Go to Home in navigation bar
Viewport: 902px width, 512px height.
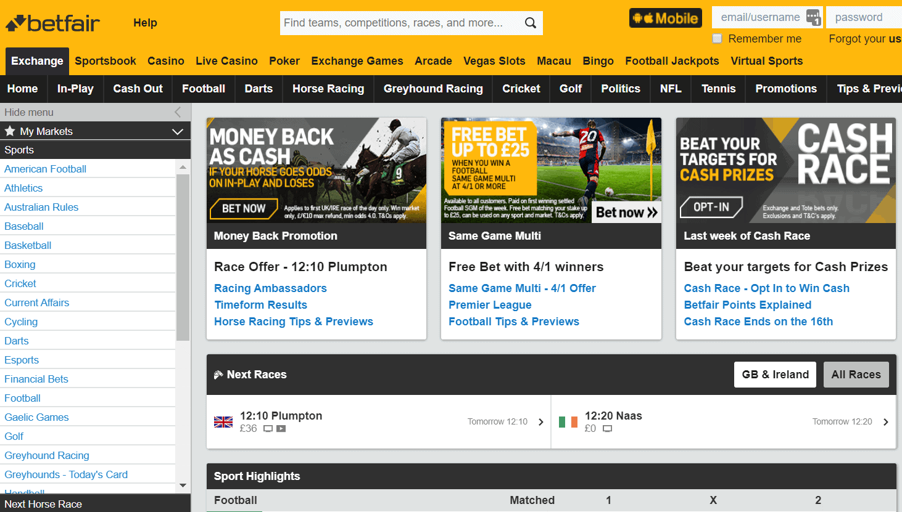coord(23,89)
